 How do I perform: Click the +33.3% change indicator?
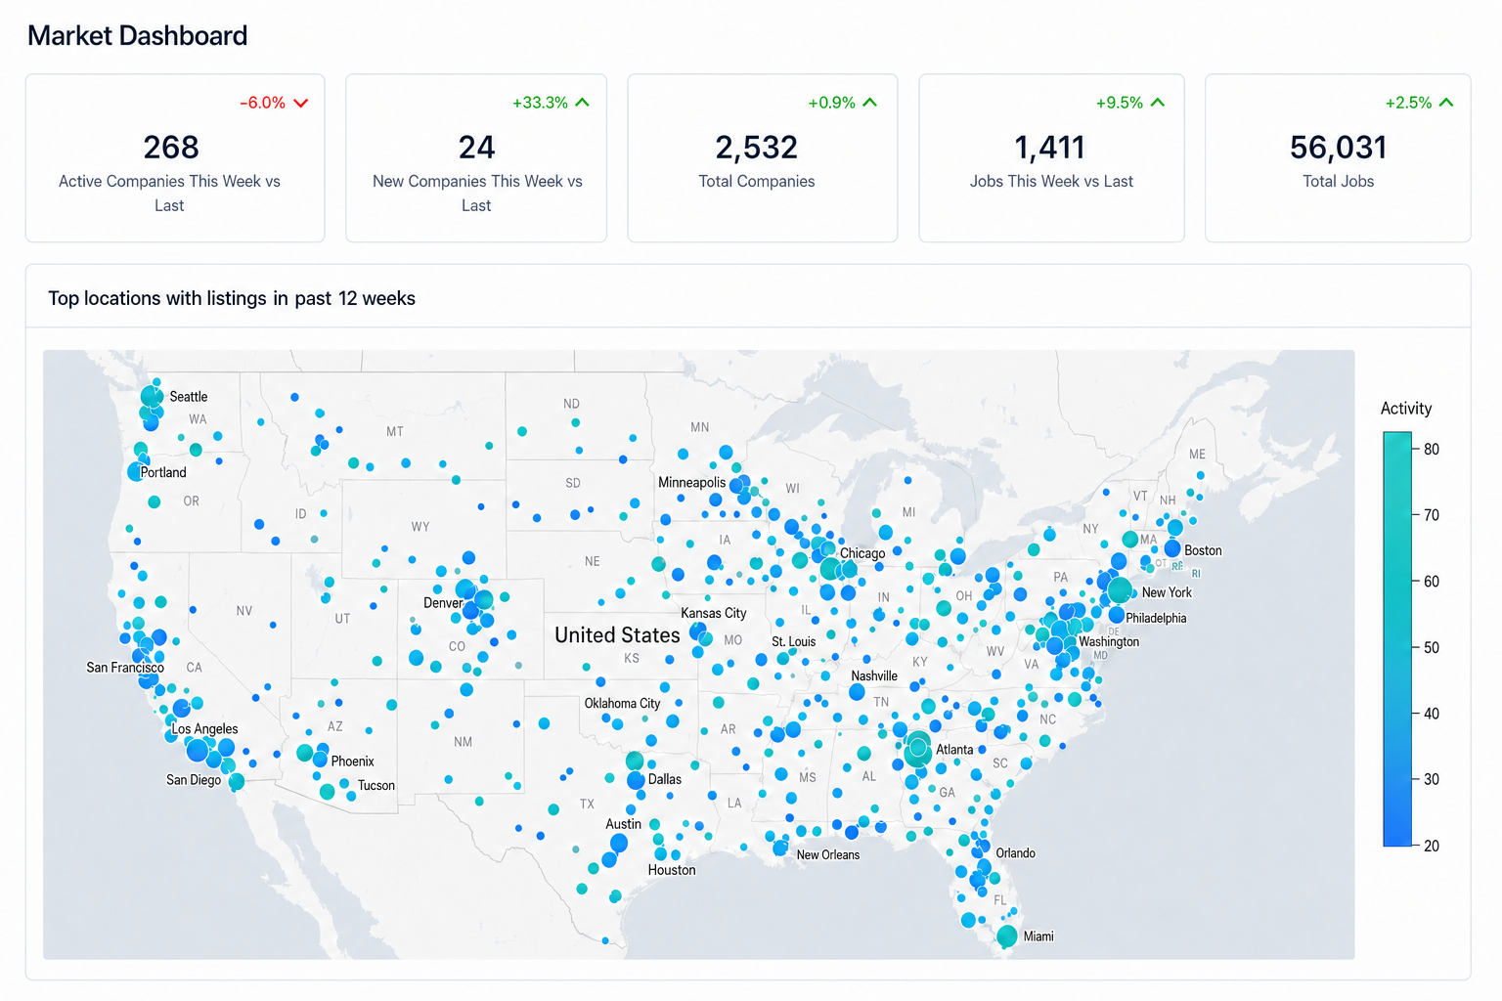pyautogui.click(x=540, y=103)
